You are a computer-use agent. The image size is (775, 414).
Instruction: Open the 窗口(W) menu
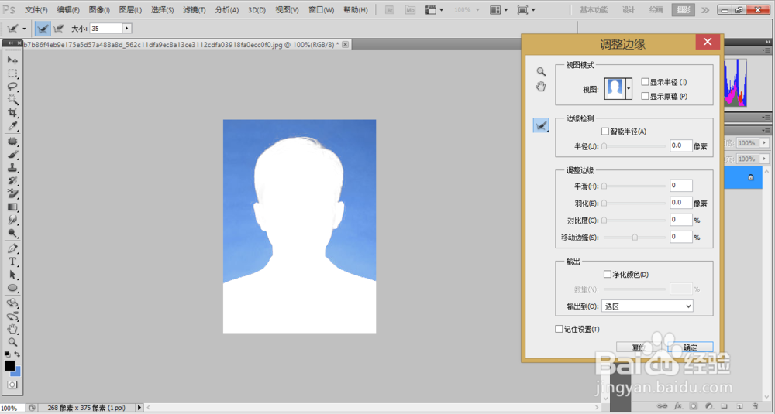322,10
